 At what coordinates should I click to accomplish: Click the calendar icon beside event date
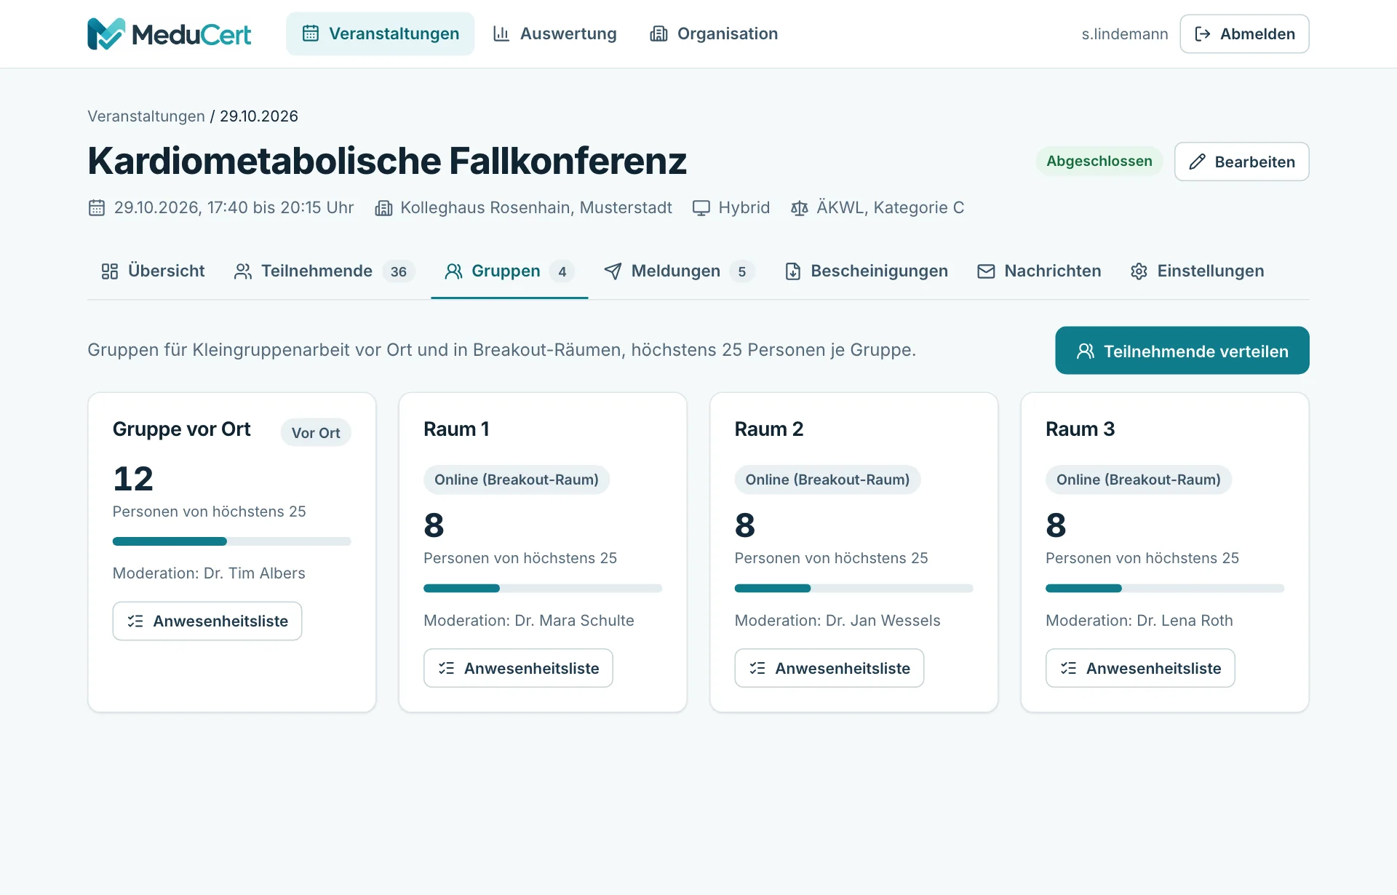97,208
